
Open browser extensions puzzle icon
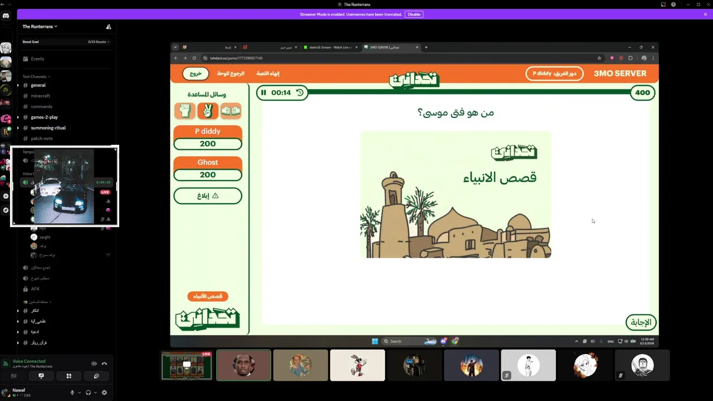tap(631, 58)
